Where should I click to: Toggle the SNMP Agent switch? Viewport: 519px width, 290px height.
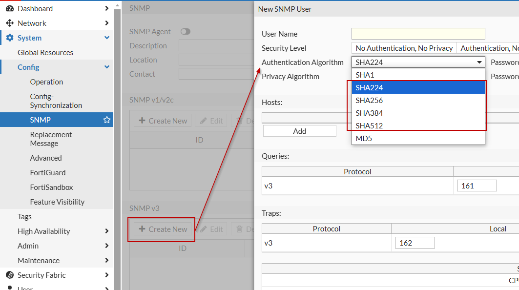tap(185, 32)
